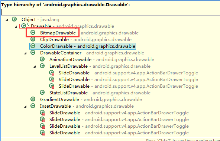Click icon of first SlideDrawable under InsetDrawable
The image size is (220, 141).
coord(42,113)
